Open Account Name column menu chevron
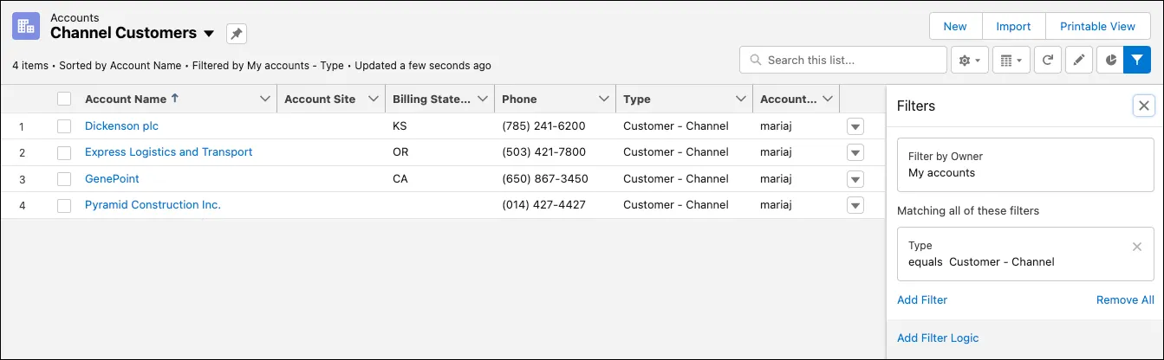 click(265, 100)
